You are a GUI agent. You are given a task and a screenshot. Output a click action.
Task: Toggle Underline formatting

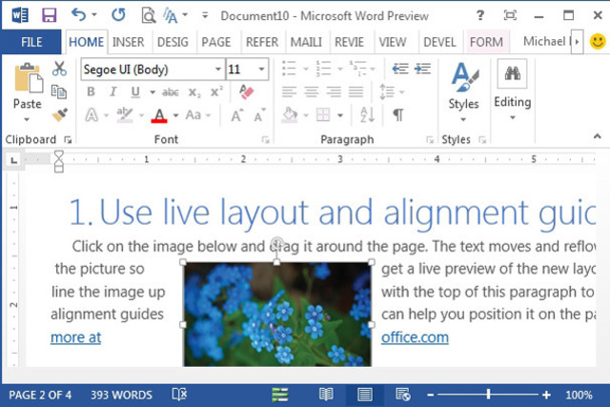click(135, 92)
